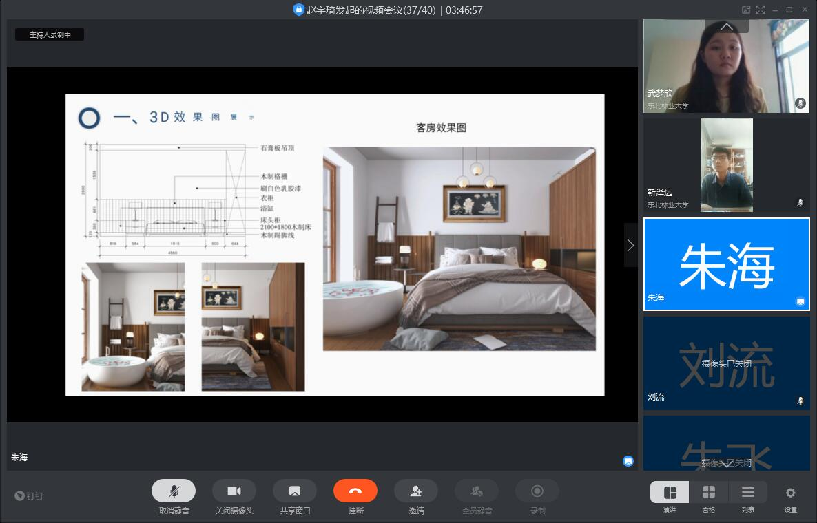Click the 全员静音 mute-all icon

tap(477, 491)
